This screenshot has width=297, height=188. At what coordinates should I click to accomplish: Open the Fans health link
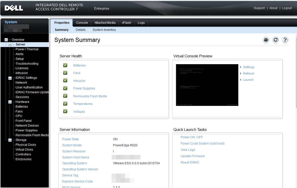tap(77, 73)
